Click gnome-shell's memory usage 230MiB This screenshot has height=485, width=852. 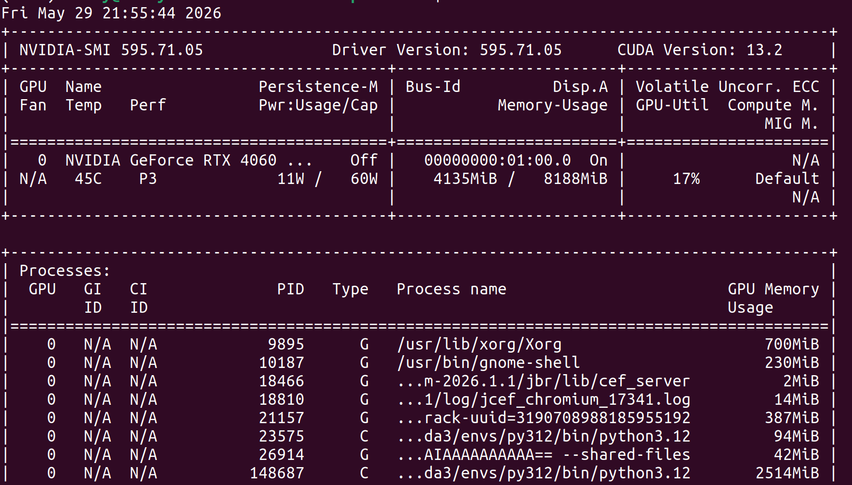click(792, 363)
